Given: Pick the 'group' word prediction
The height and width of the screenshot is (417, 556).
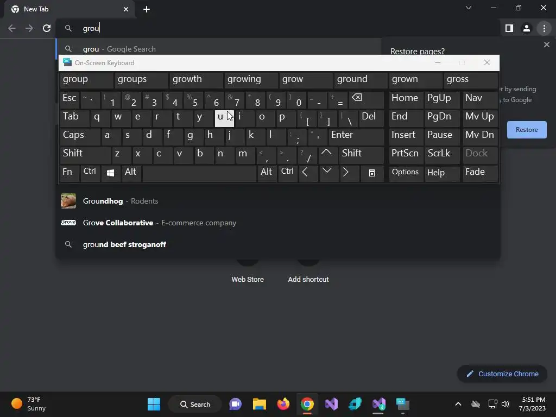Looking at the screenshot, I should click(86, 79).
